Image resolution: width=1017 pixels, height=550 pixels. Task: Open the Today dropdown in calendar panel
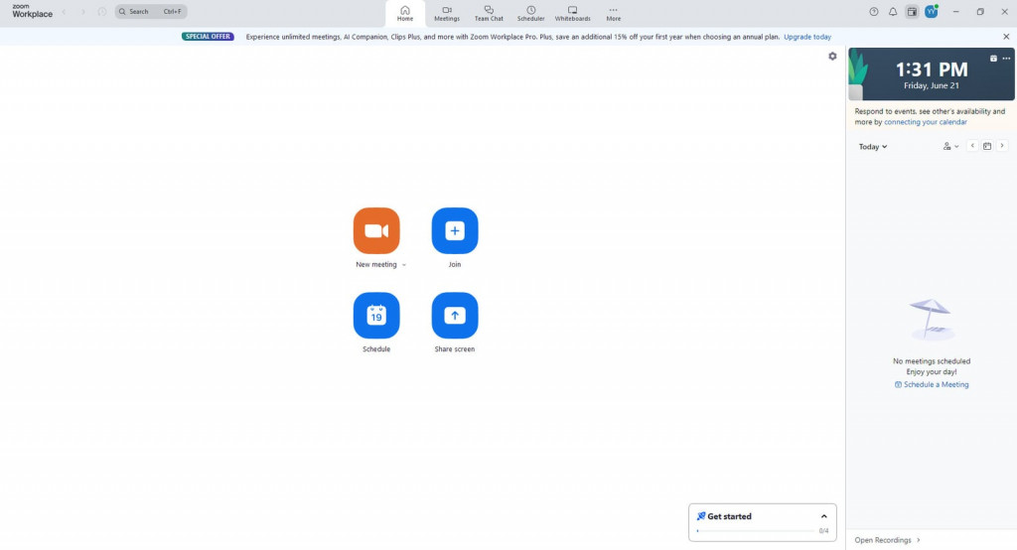tap(873, 147)
